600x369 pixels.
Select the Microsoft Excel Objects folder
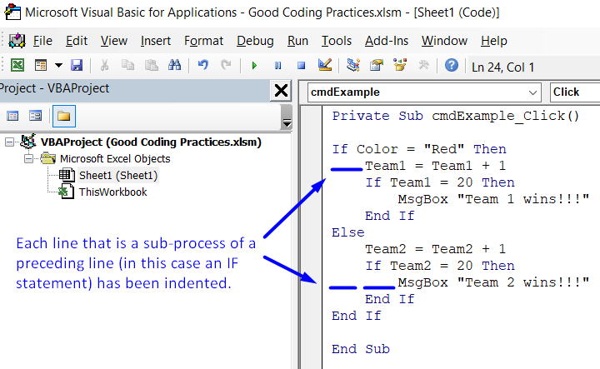point(115,159)
